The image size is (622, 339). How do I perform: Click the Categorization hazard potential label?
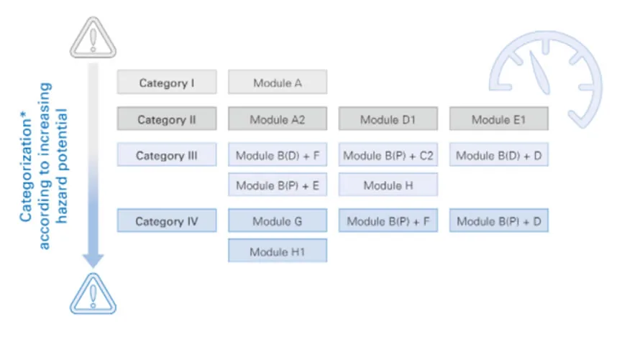coord(44,167)
